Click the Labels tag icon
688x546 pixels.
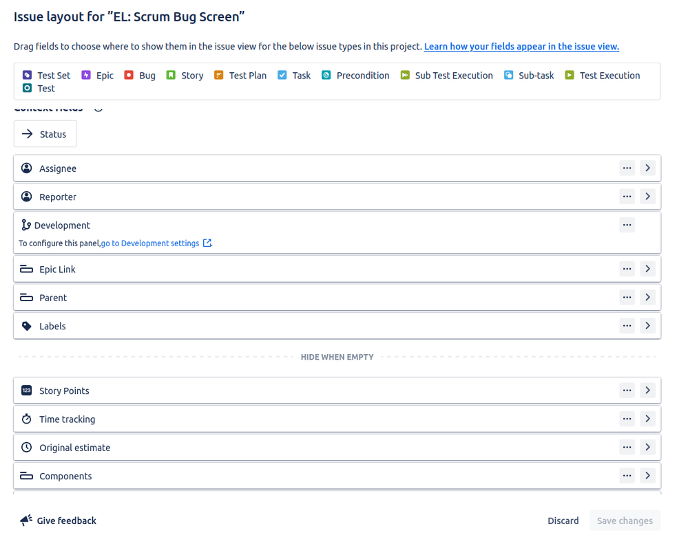point(25,325)
